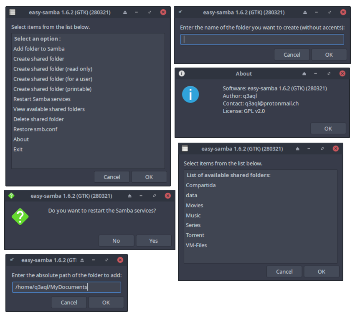Minimize the shared folders list window
355x317 pixels.
pyautogui.click(x=309, y=149)
